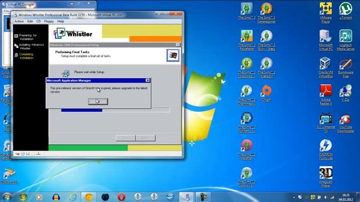Open the Microsoft Virtual PC desktop shortcut

(x=326, y=40)
